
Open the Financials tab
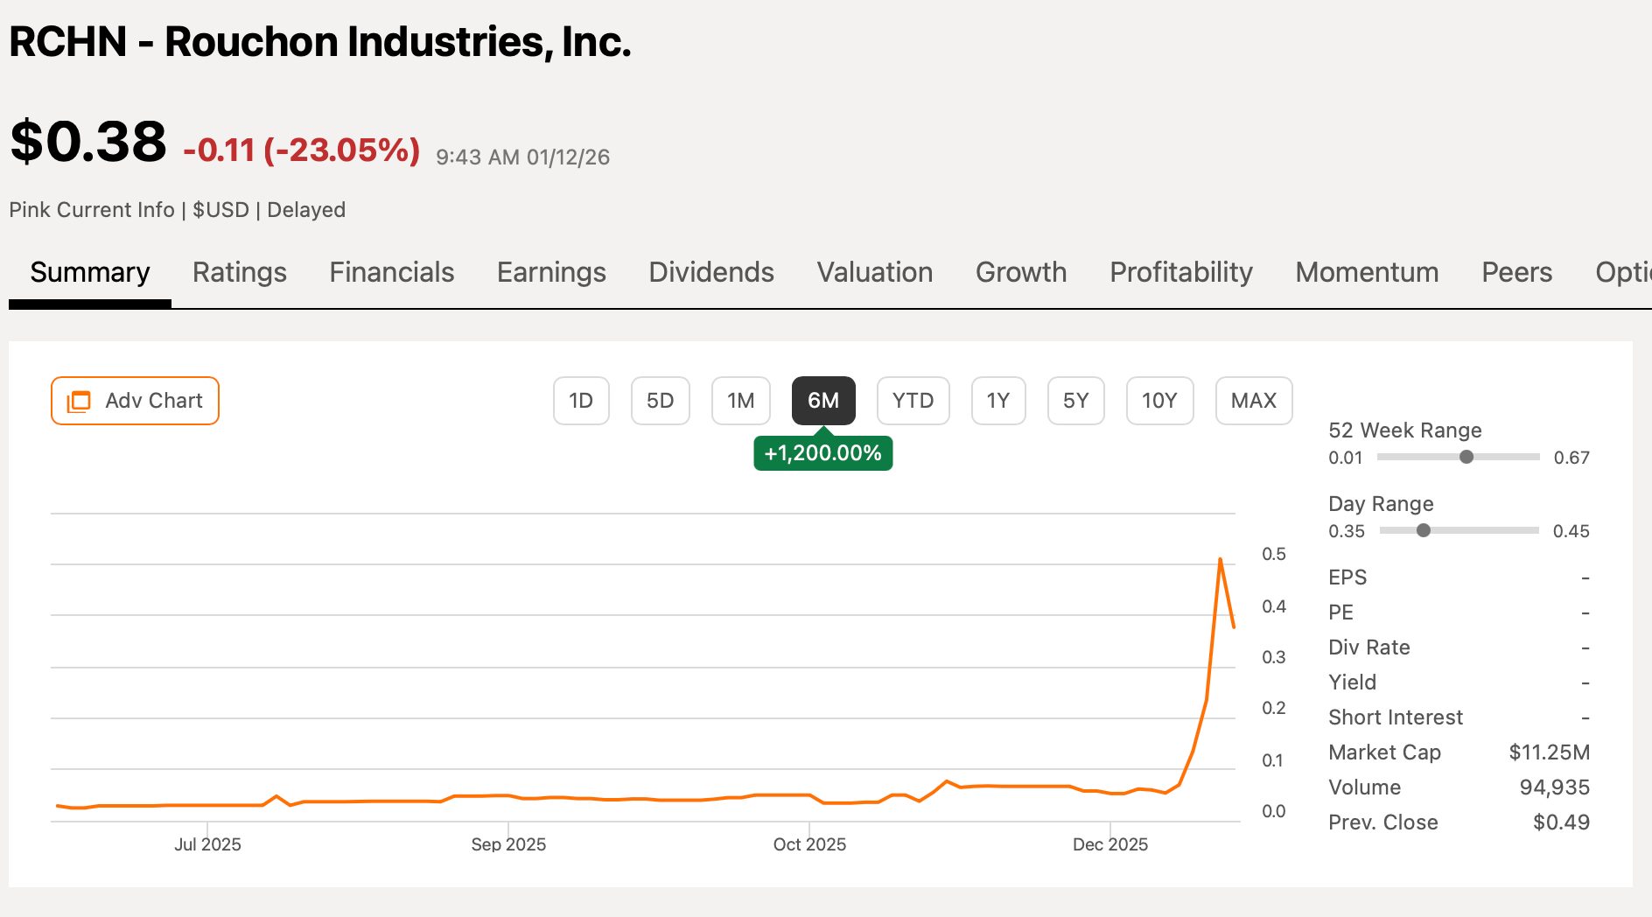(391, 272)
